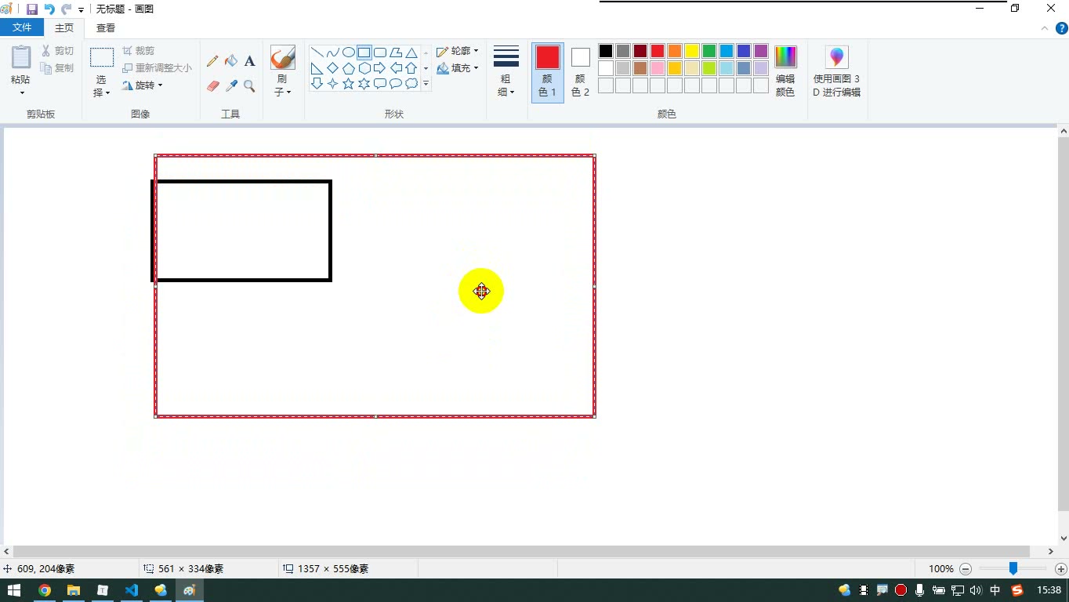The width and height of the screenshot is (1069, 602).
Task: Switch to the View ribbon tab
Action: tap(106, 27)
